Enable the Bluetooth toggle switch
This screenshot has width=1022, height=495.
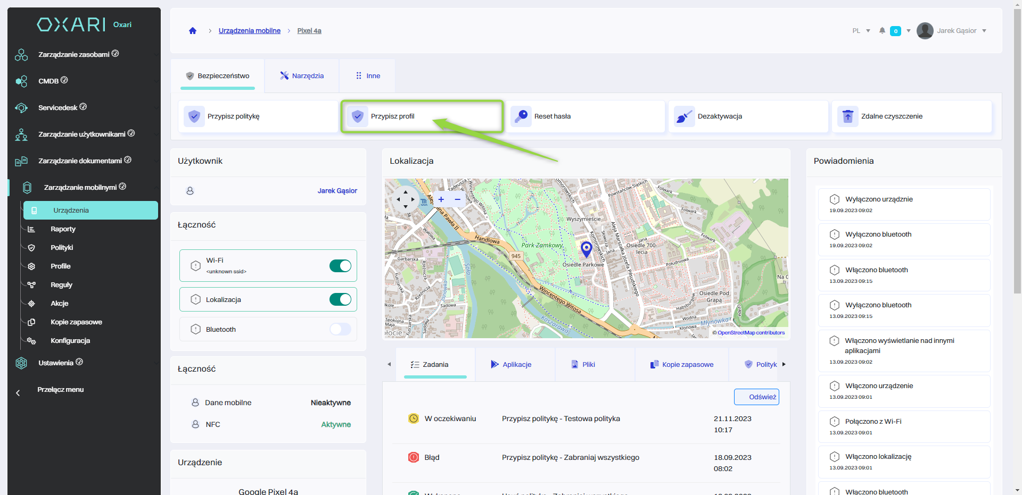pos(340,329)
